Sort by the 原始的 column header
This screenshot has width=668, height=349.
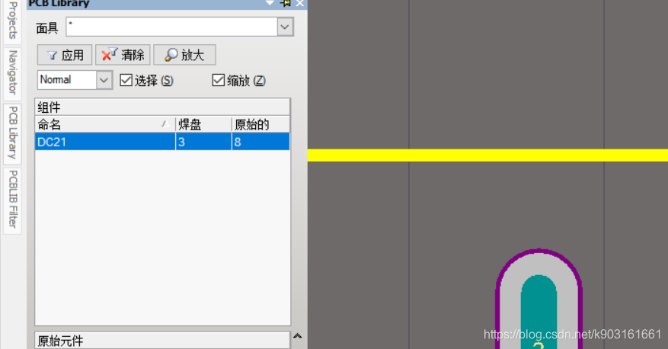point(260,124)
